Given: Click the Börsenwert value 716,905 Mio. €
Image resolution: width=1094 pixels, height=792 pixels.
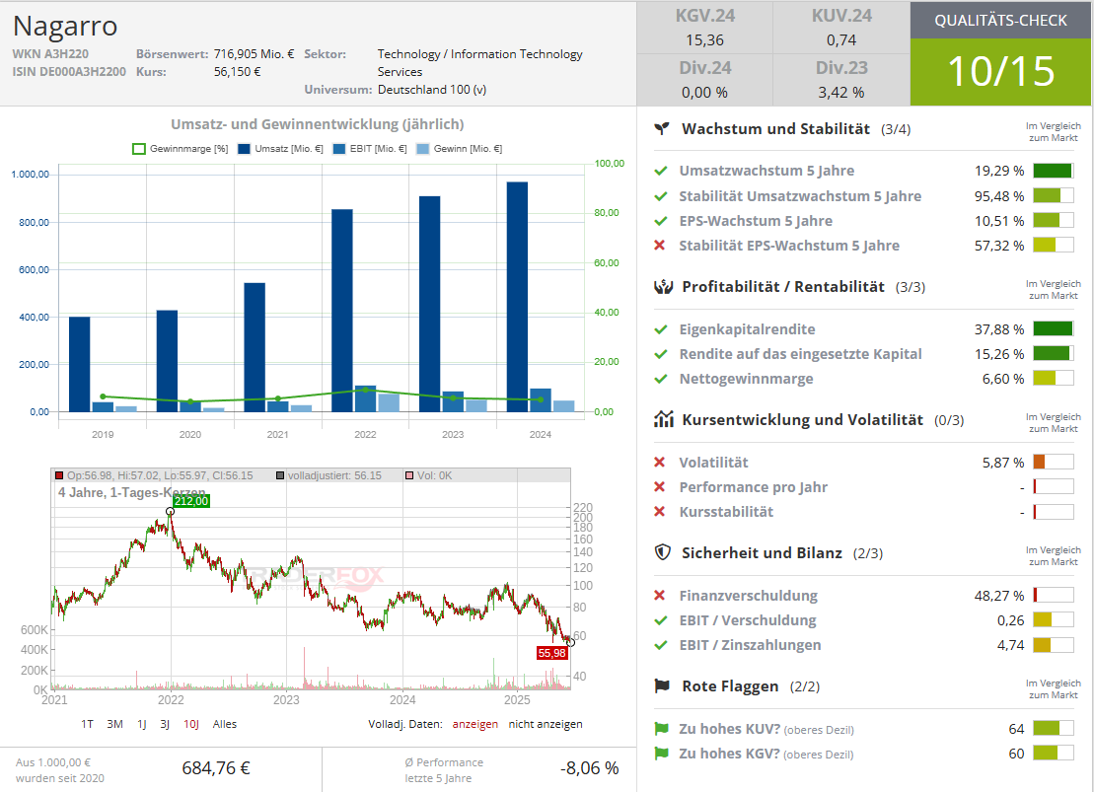Looking at the screenshot, I should (254, 53).
